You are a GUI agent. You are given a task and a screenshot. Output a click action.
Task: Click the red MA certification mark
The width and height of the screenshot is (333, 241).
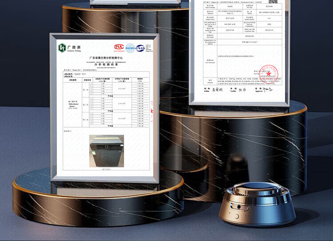(x=119, y=47)
